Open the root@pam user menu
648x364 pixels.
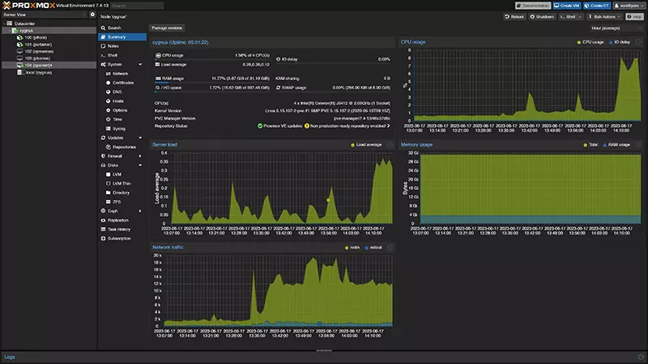629,6
